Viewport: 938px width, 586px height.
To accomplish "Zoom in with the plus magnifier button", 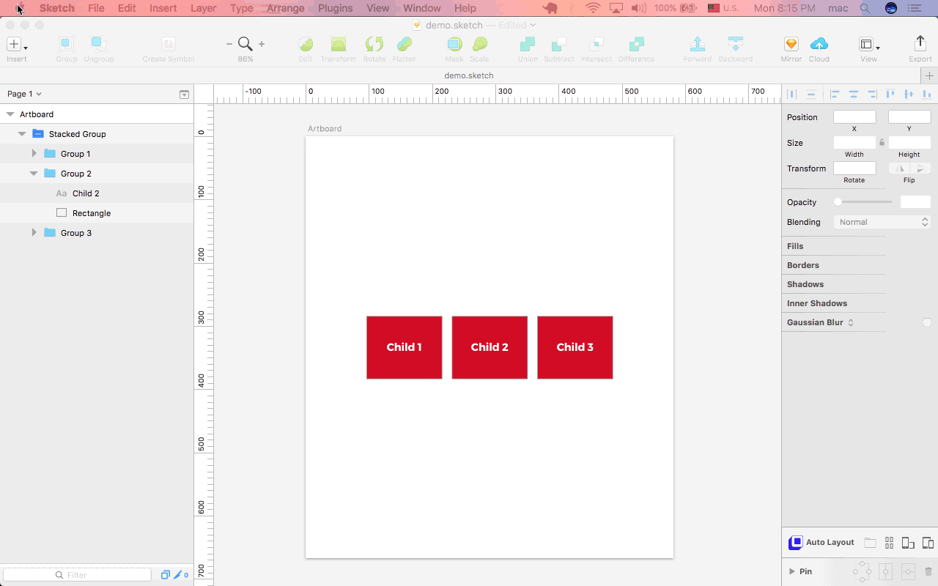I will pos(262,44).
